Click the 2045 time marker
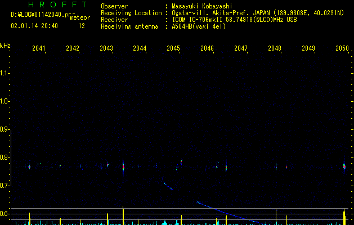 (173, 48)
